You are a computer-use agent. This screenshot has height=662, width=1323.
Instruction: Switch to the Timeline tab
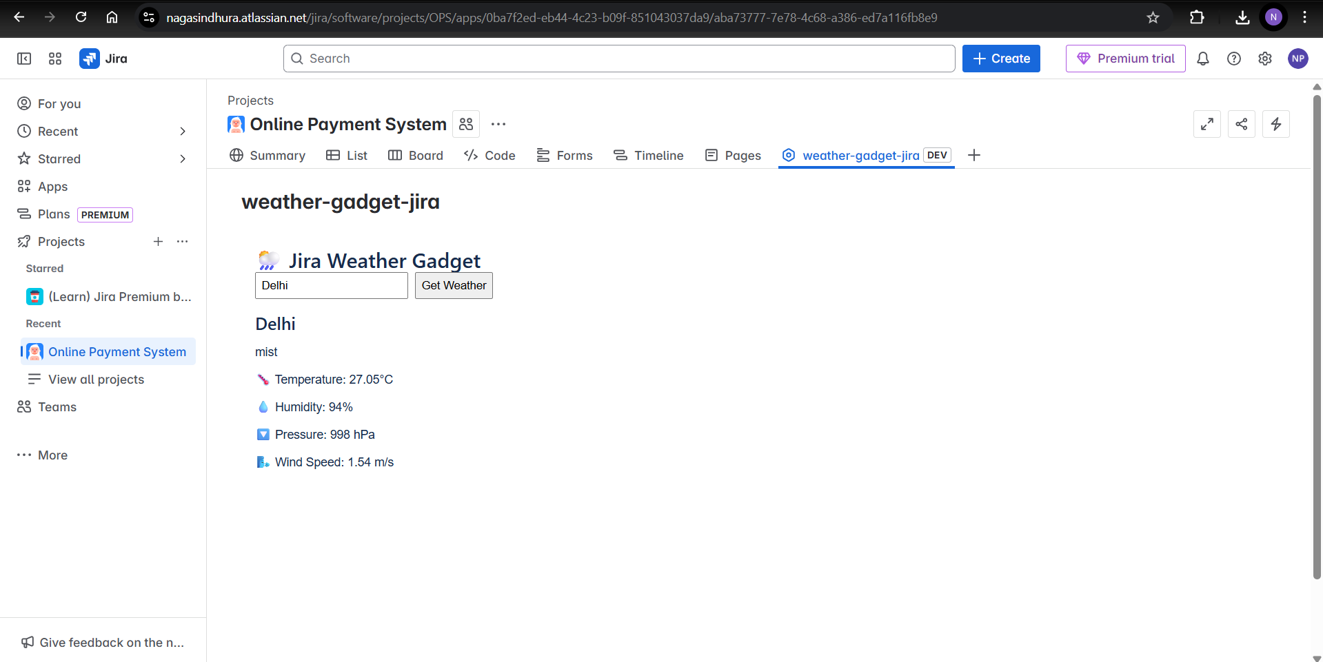(x=649, y=155)
